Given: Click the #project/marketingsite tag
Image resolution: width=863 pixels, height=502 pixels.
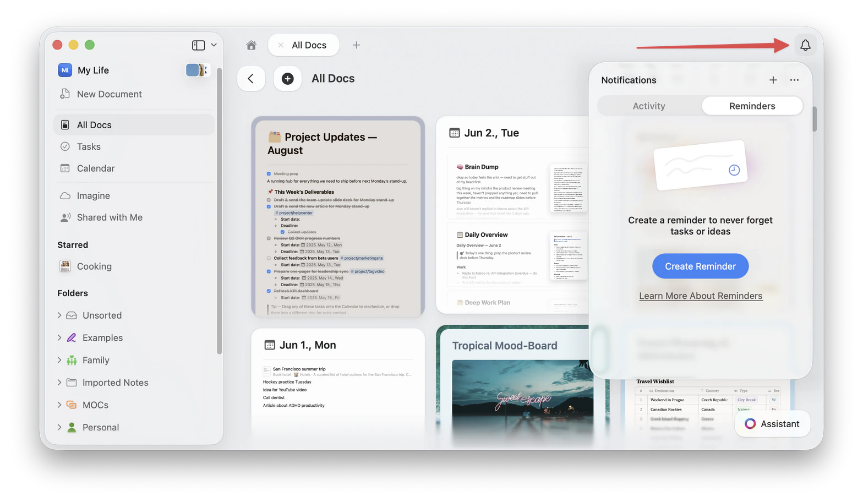Looking at the screenshot, I should [362, 258].
